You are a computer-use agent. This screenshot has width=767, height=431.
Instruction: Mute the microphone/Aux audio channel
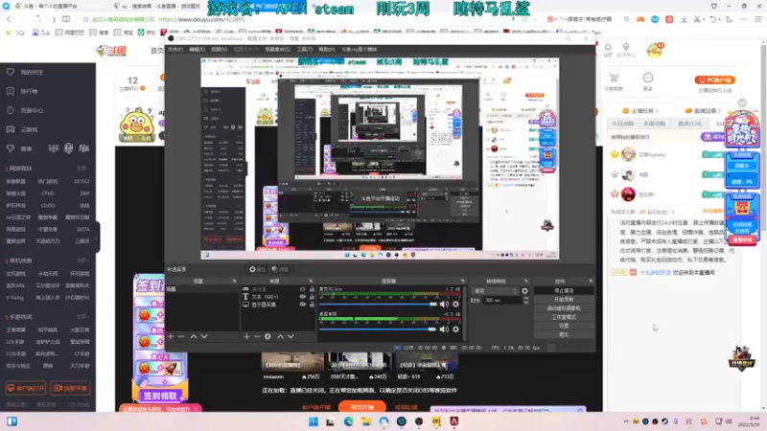click(444, 304)
